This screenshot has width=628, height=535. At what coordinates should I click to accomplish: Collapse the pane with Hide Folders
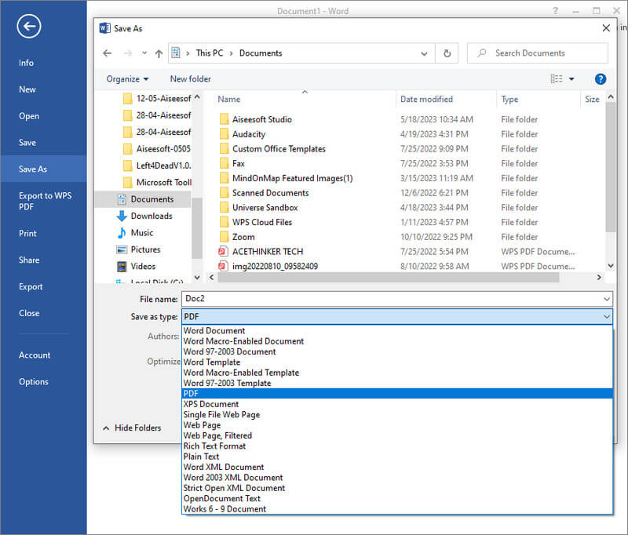(x=131, y=428)
